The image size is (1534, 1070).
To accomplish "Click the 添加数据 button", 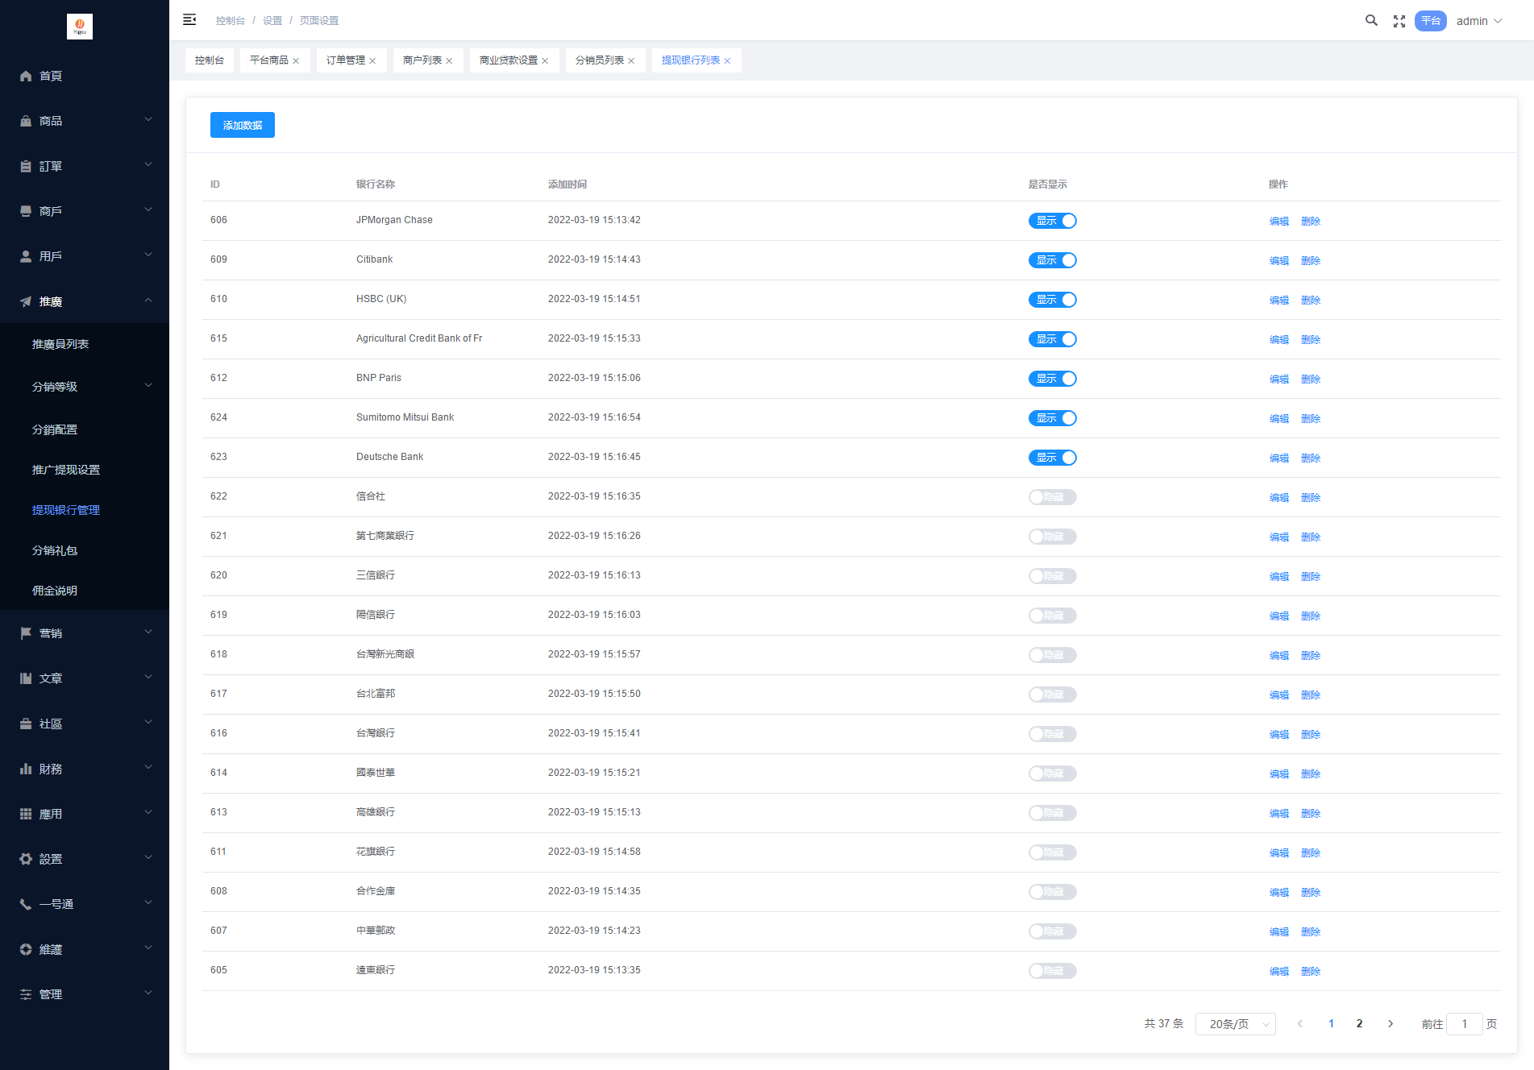I will (243, 125).
